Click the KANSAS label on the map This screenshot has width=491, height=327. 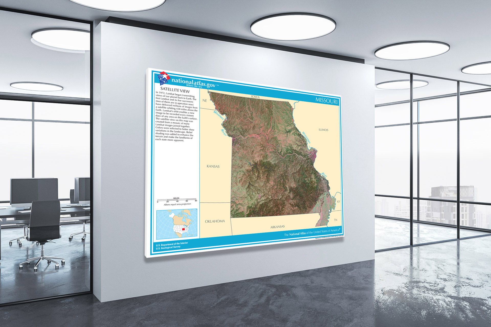(213, 166)
